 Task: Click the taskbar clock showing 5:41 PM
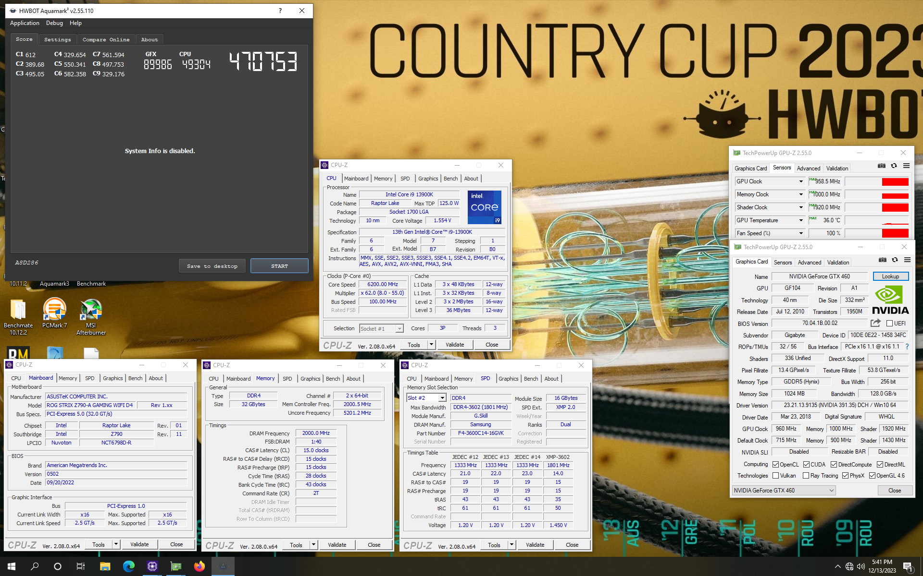pos(882,566)
